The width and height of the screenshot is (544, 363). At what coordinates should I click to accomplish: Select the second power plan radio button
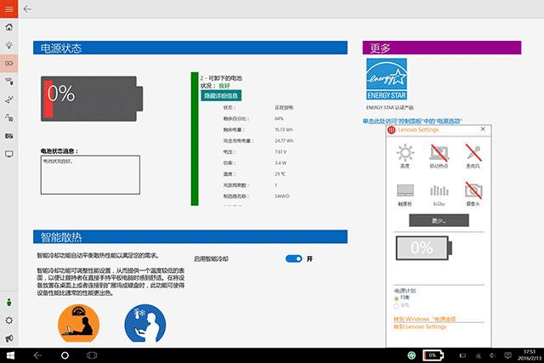tap(396, 306)
